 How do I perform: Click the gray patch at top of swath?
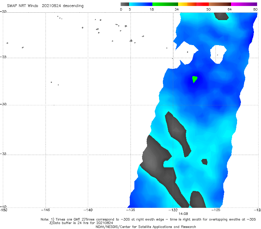pos(221,16)
